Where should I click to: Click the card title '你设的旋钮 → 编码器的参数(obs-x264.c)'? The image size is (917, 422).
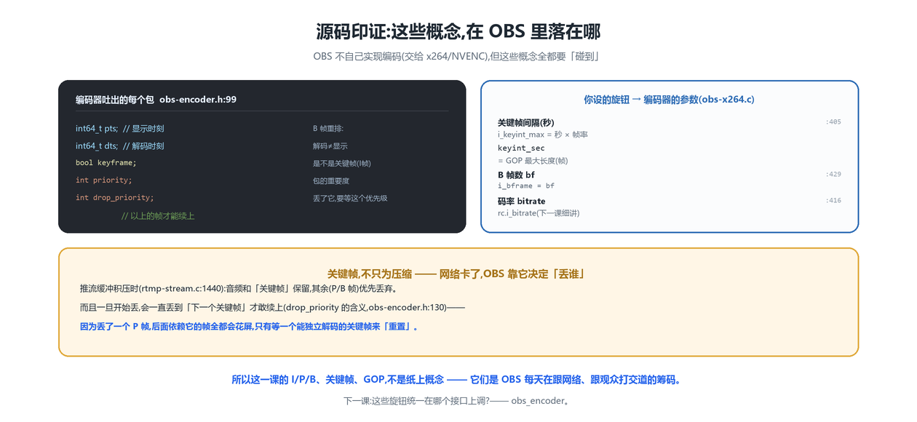670,100
